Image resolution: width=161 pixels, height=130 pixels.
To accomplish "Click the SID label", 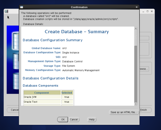I will 58,57.
